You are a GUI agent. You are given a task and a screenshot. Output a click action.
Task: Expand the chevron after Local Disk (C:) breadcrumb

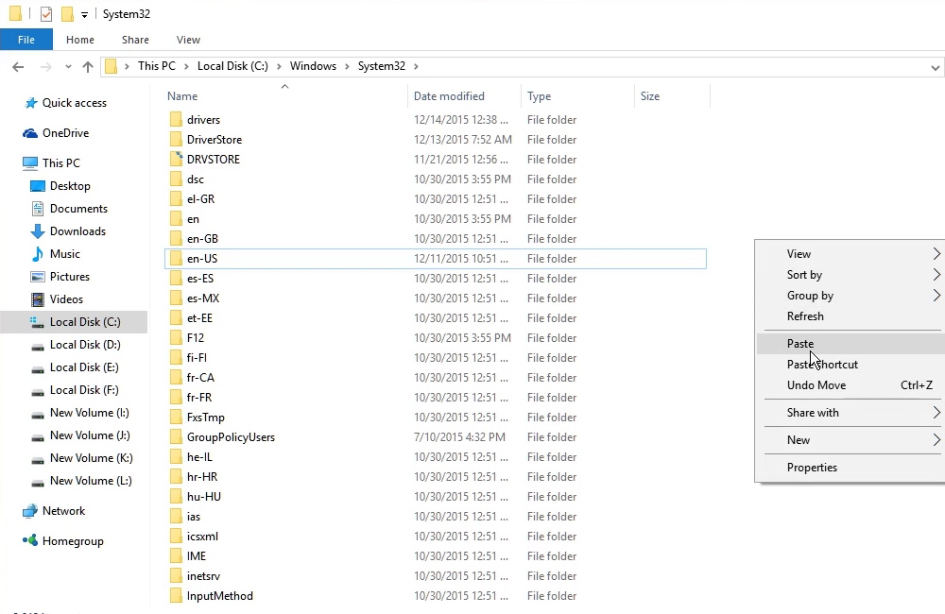tap(279, 66)
